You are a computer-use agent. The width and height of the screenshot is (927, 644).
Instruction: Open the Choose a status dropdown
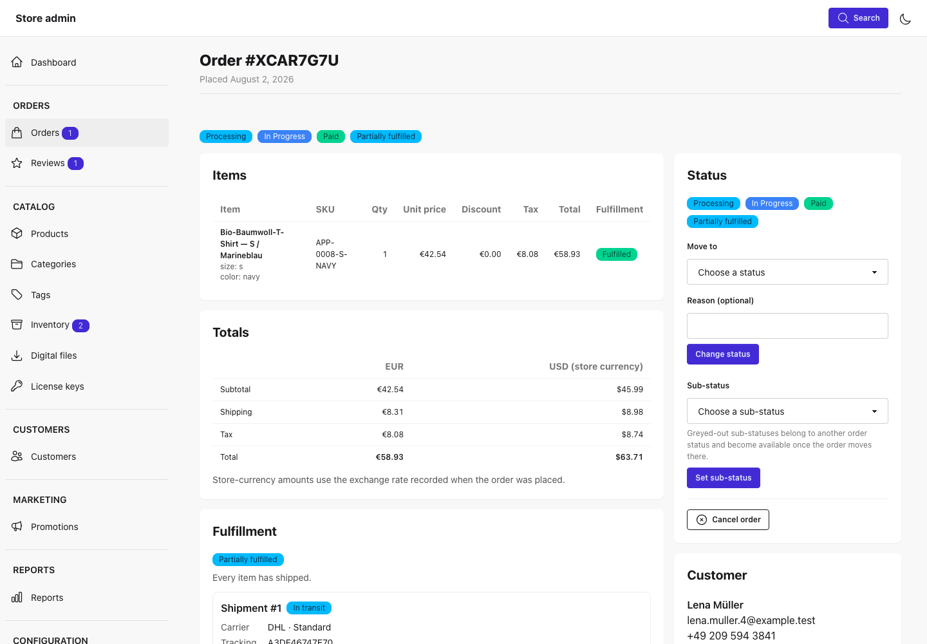click(787, 272)
